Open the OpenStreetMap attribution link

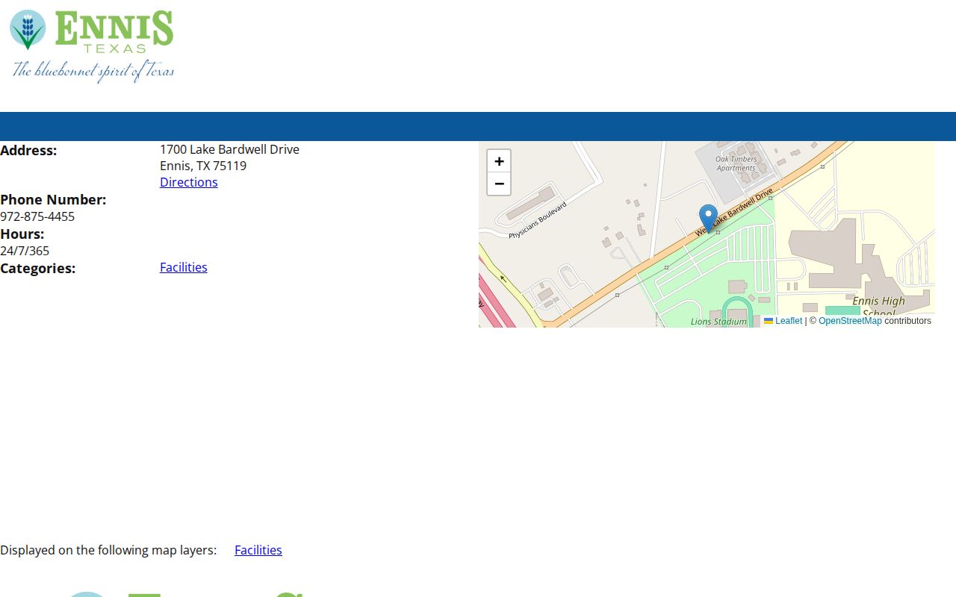coord(850,321)
